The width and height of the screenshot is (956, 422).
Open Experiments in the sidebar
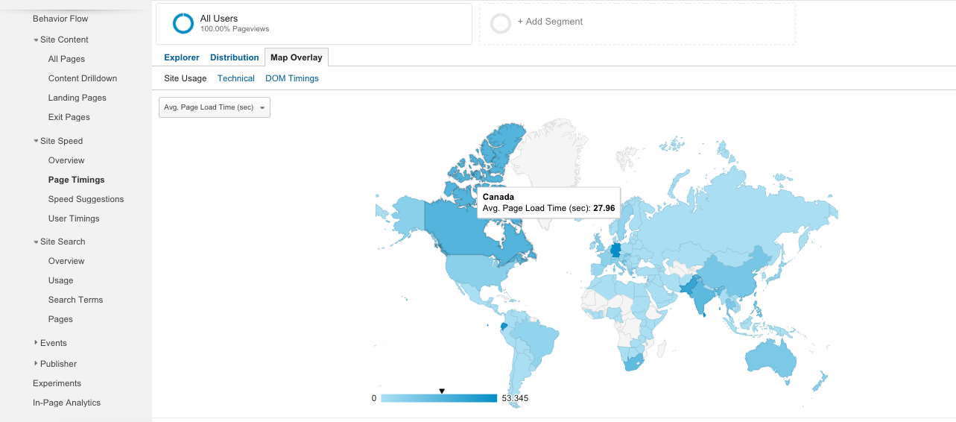click(x=57, y=383)
